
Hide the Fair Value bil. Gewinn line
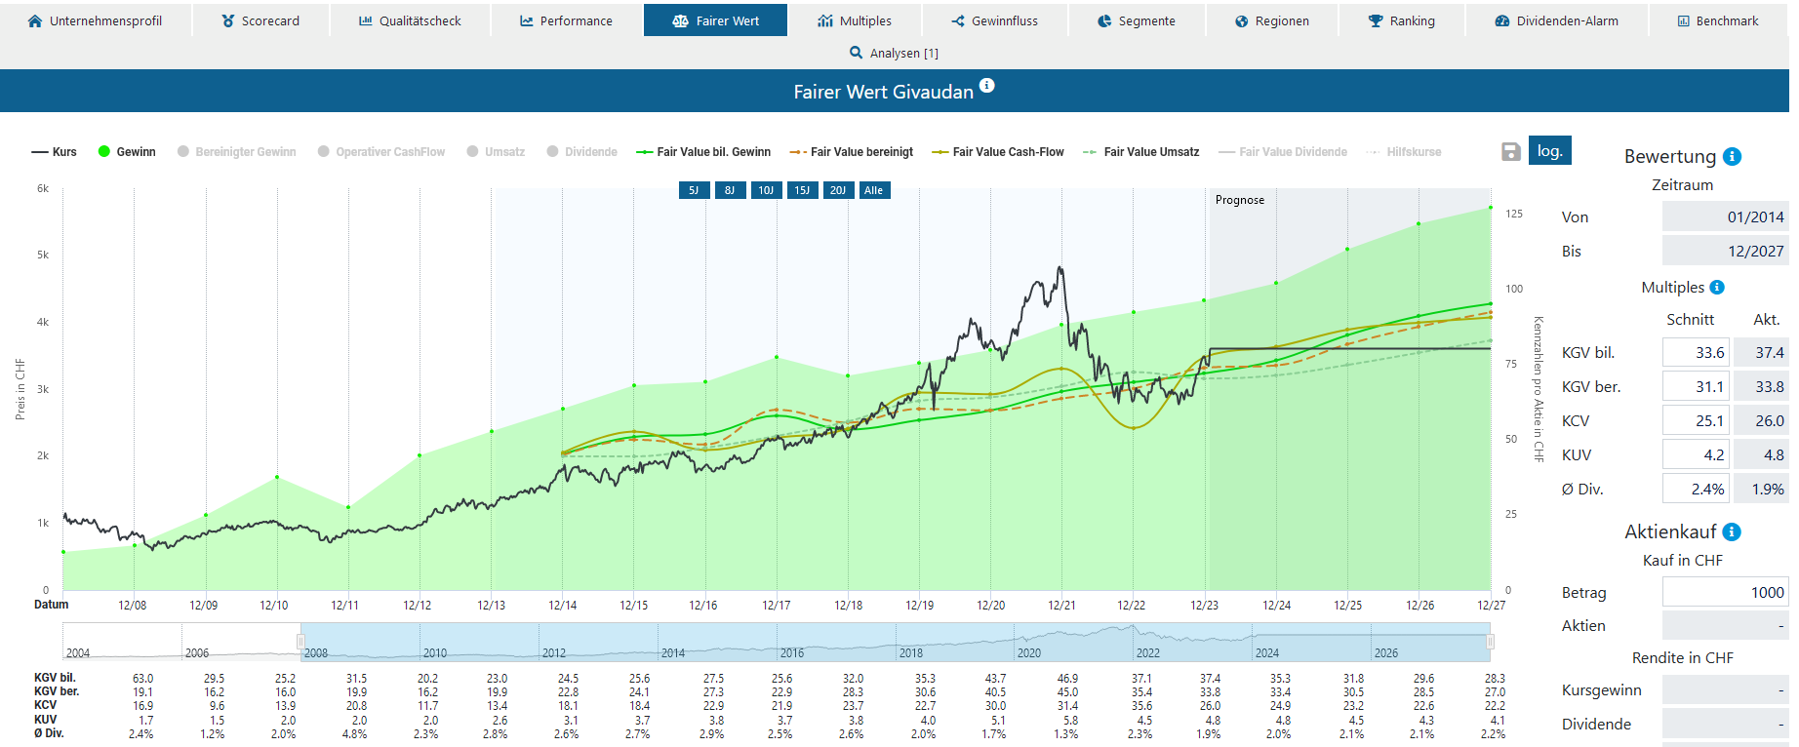pyautogui.click(x=703, y=152)
